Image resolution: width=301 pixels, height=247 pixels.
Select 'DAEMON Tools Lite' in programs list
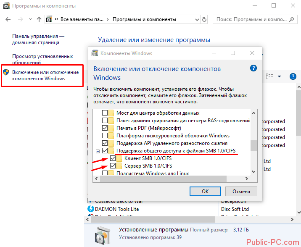117,209
